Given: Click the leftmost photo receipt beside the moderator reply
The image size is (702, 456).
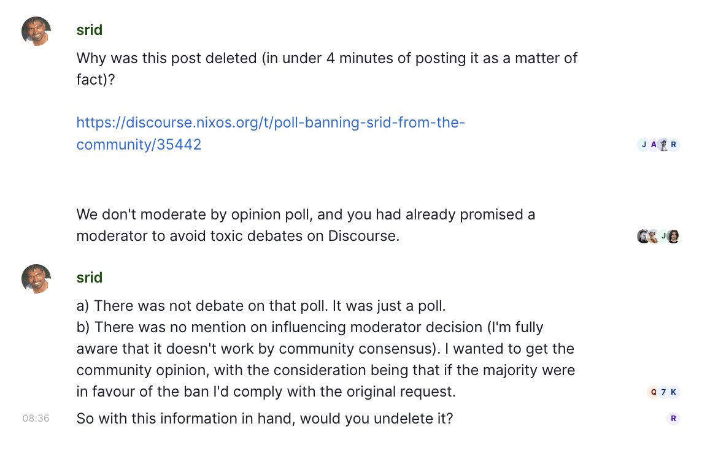Looking at the screenshot, I should click(x=643, y=236).
